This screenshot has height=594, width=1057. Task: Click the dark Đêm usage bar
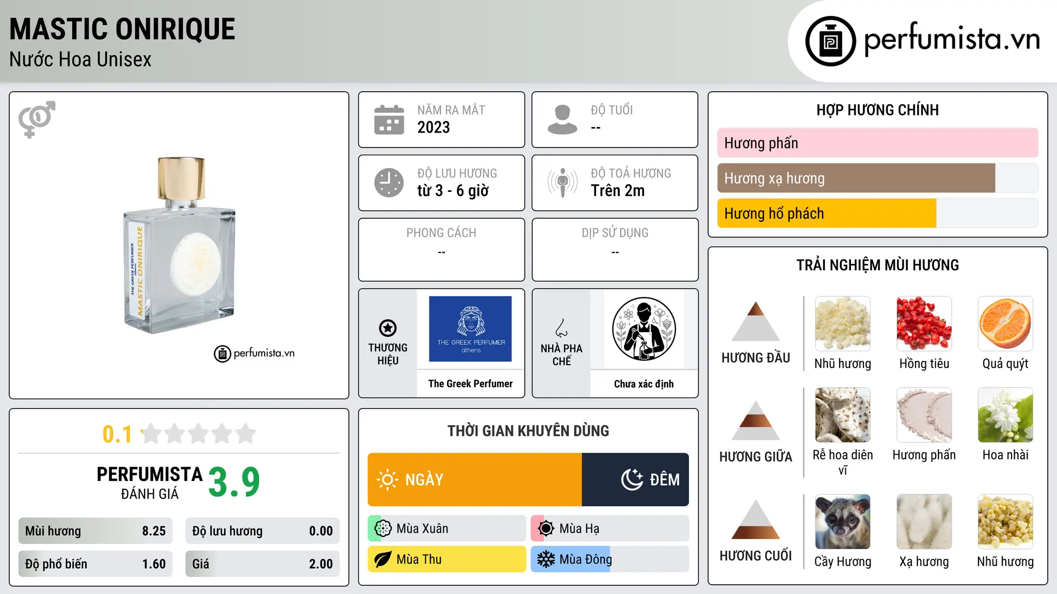tap(635, 480)
